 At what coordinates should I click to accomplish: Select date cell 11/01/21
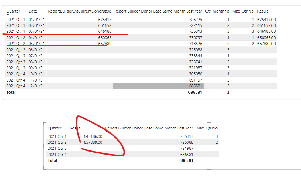(x=37, y=80)
